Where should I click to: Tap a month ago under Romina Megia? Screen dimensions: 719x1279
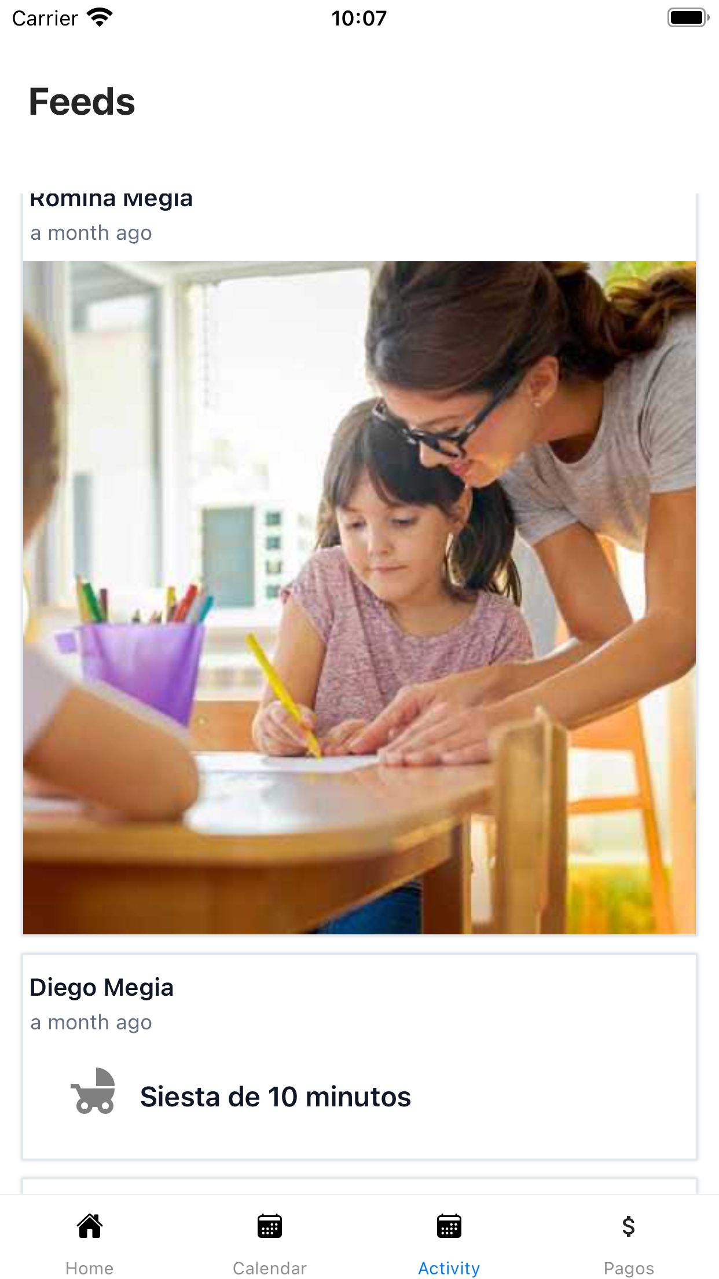pyautogui.click(x=91, y=233)
